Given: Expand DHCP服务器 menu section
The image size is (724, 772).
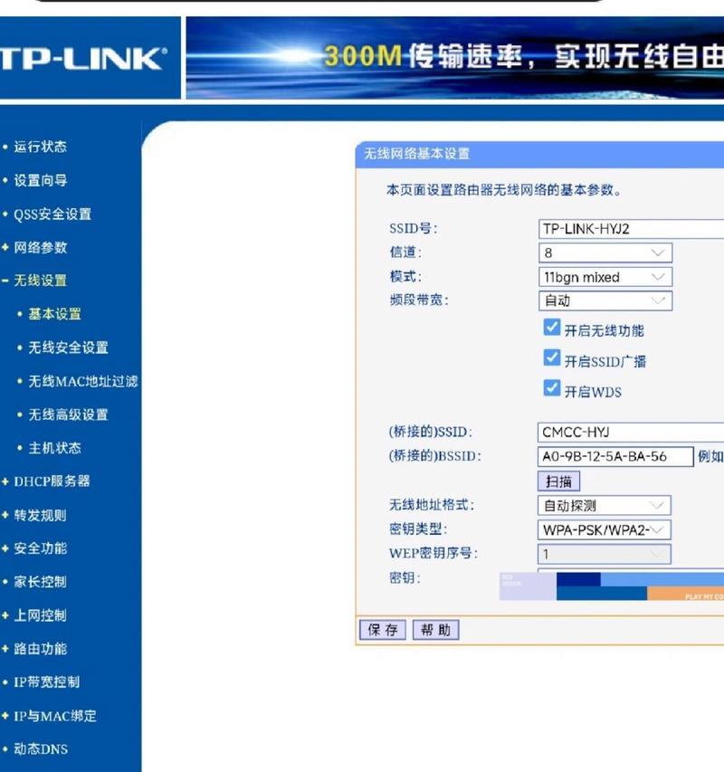Looking at the screenshot, I should coord(52,481).
